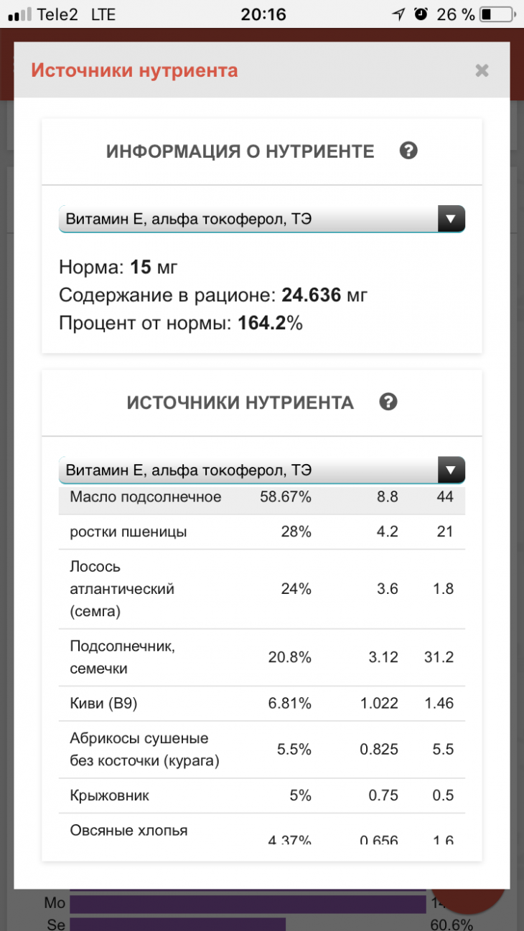Tap the Источники нутриента dialog title
Screen dimensions: 524x931
coord(134,70)
